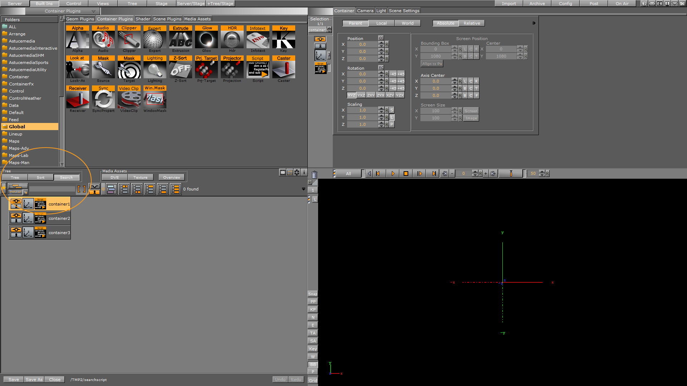Click the Align to Px button

430,64
